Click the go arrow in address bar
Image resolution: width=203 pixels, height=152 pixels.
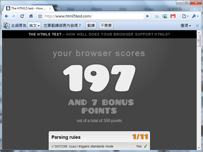pyautogui.click(x=147, y=16)
